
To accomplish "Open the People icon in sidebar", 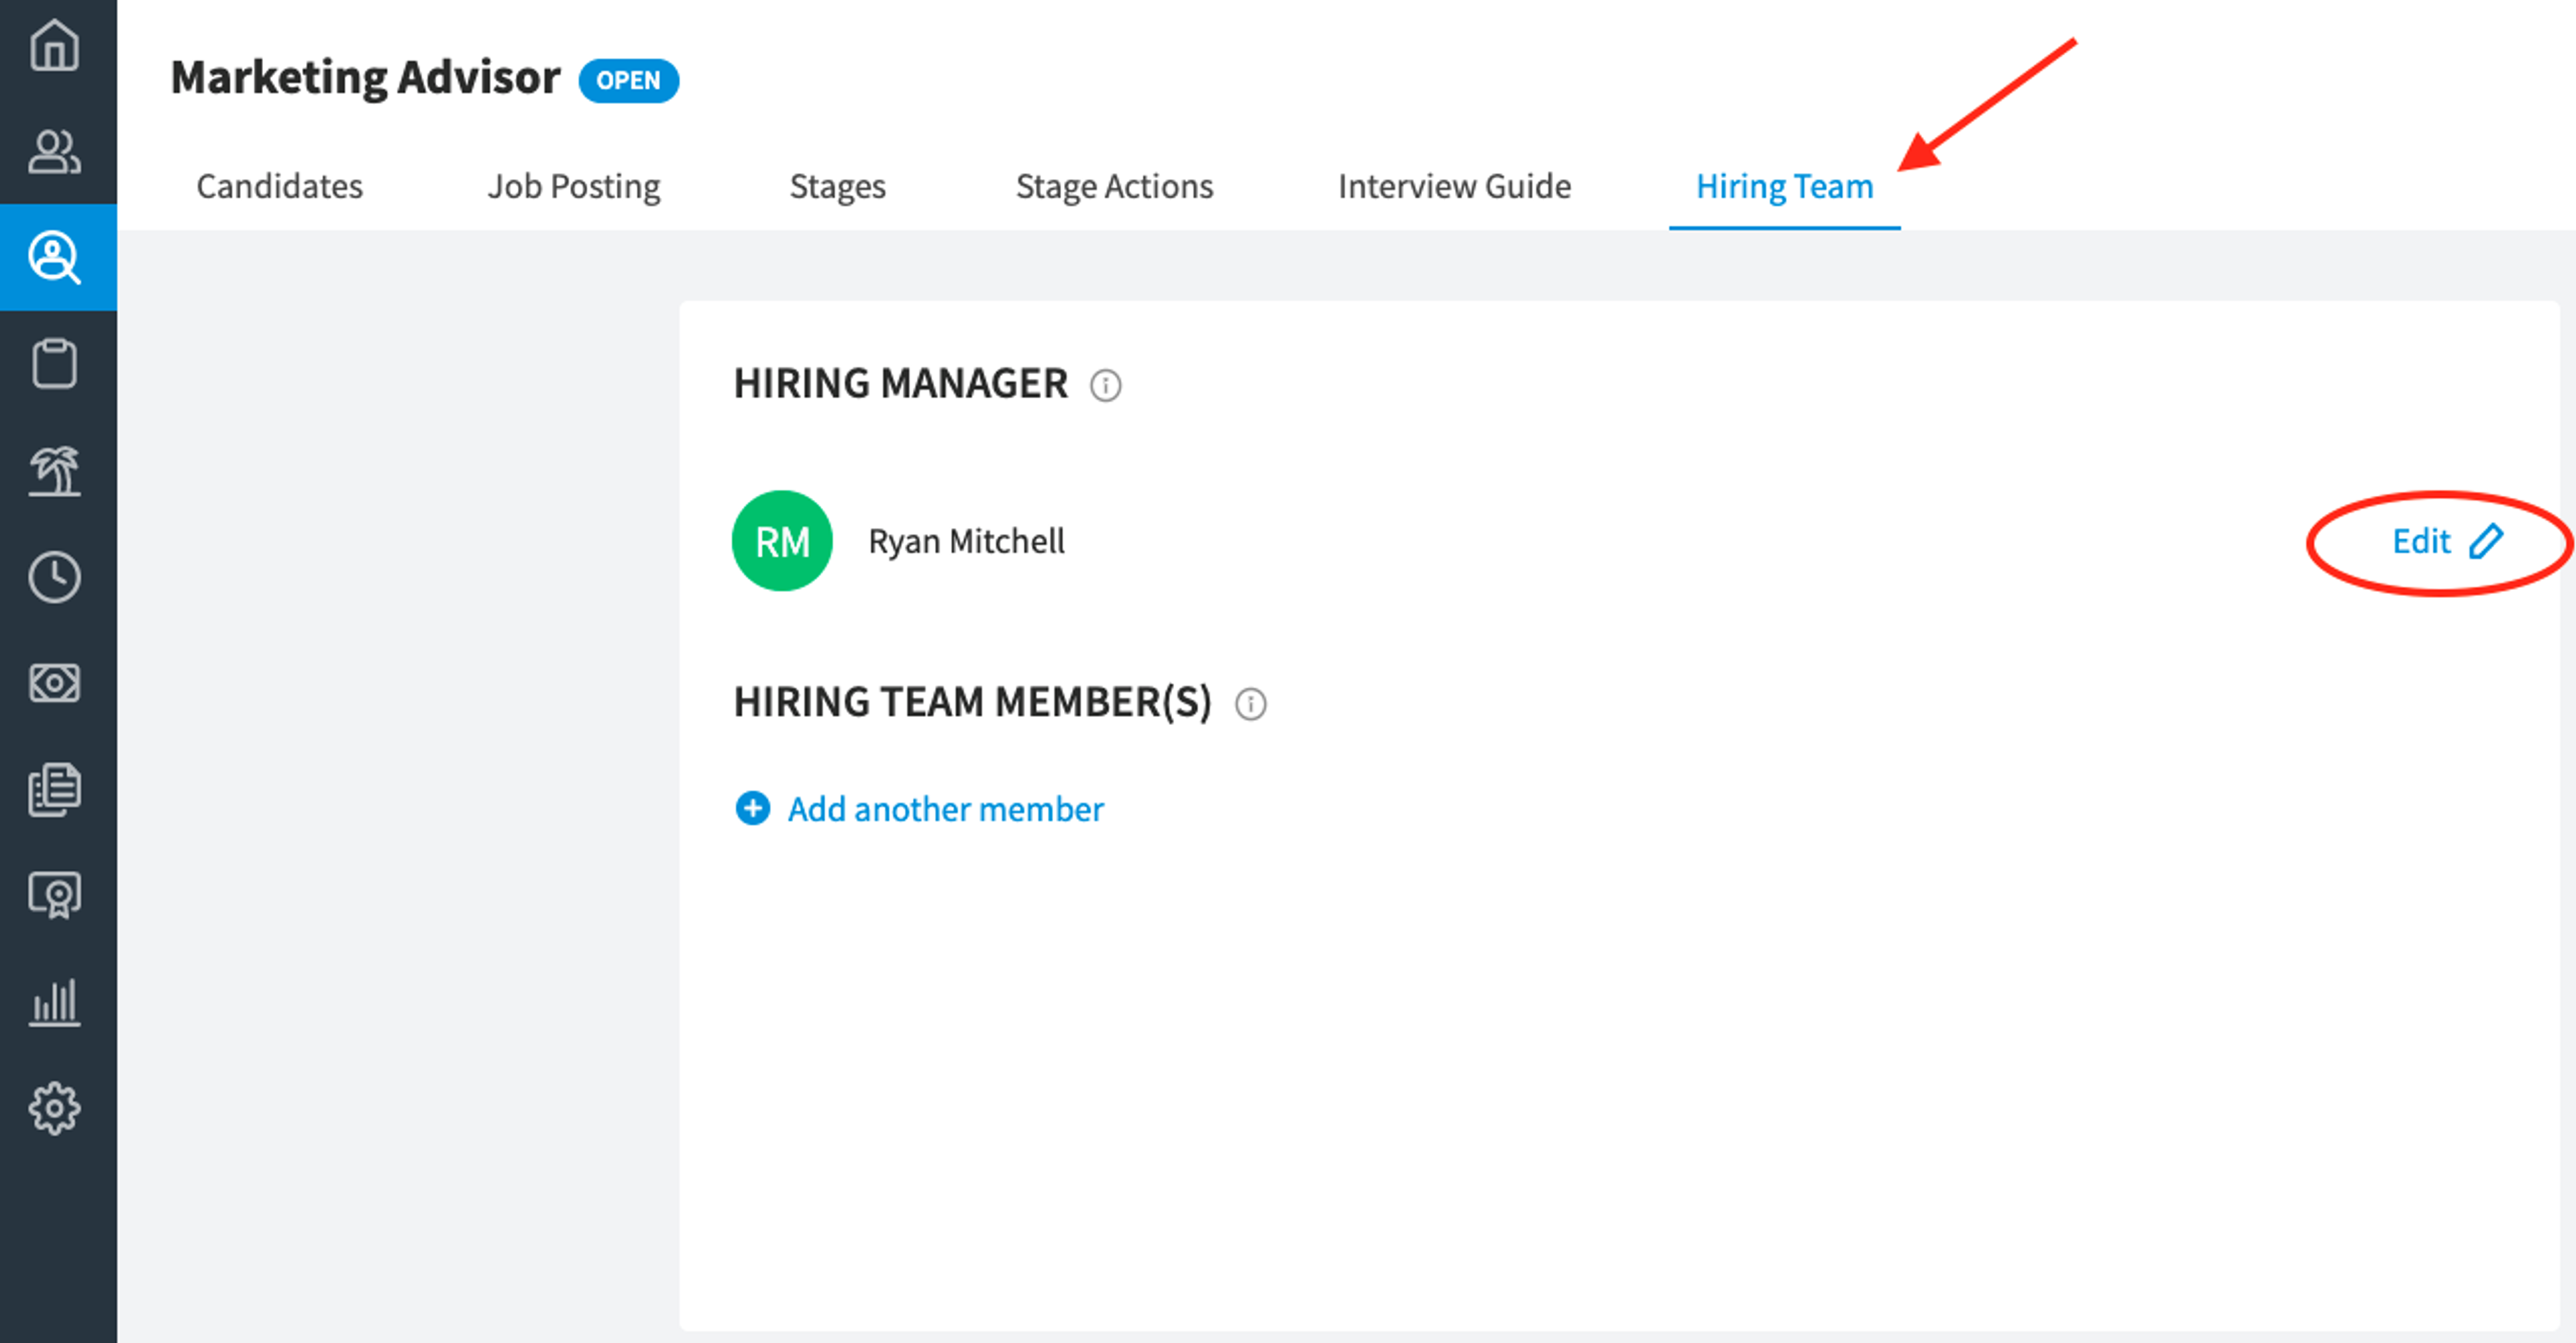I will pyautogui.click(x=55, y=152).
